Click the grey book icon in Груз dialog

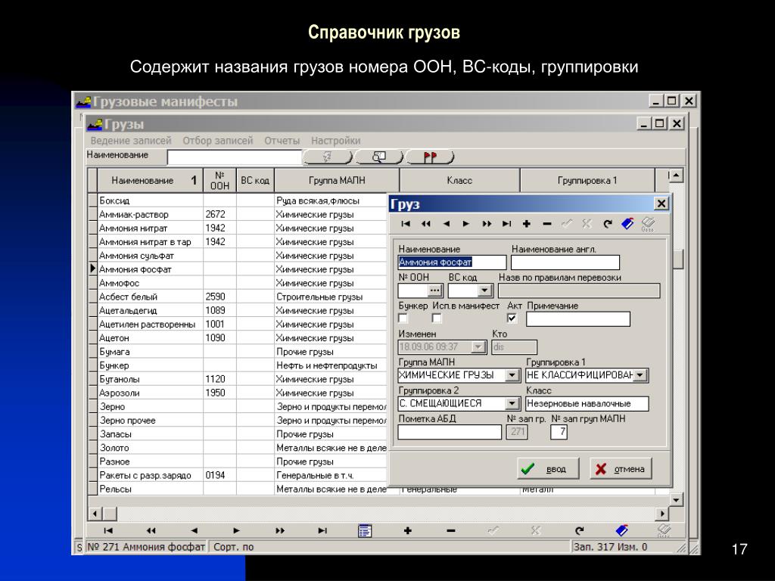[x=648, y=224]
